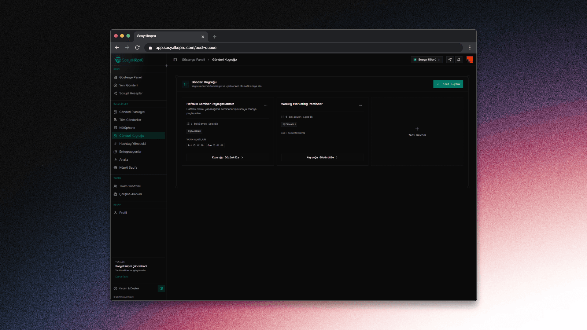Click the Daha fazla link
This screenshot has width=587, height=330.
coord(122,277)
